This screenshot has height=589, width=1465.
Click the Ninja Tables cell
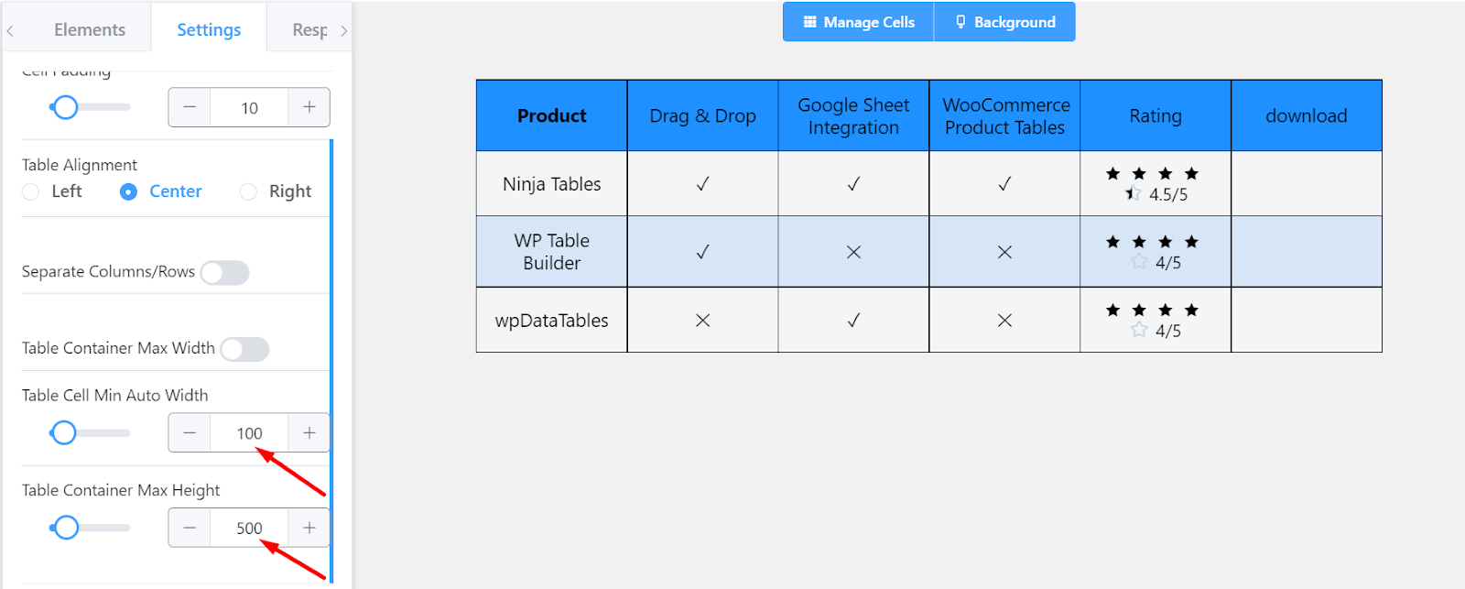pos(551,184)
